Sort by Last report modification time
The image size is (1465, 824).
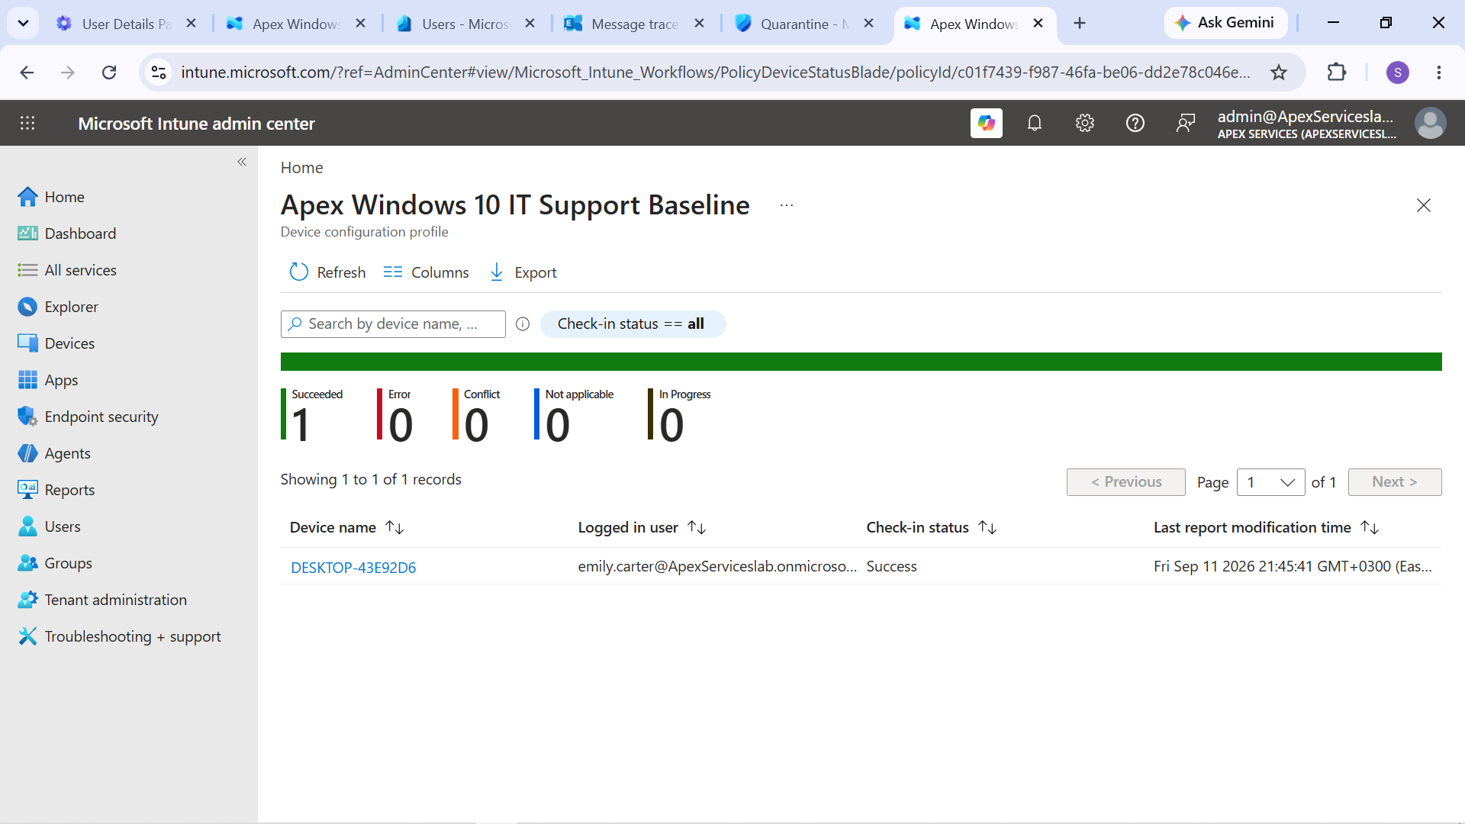pos(1267,527)
